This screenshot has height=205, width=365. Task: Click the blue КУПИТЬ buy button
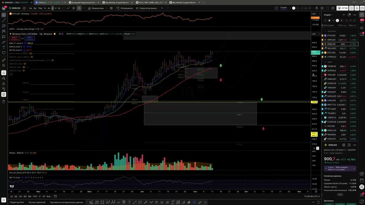tap(30, 38)
